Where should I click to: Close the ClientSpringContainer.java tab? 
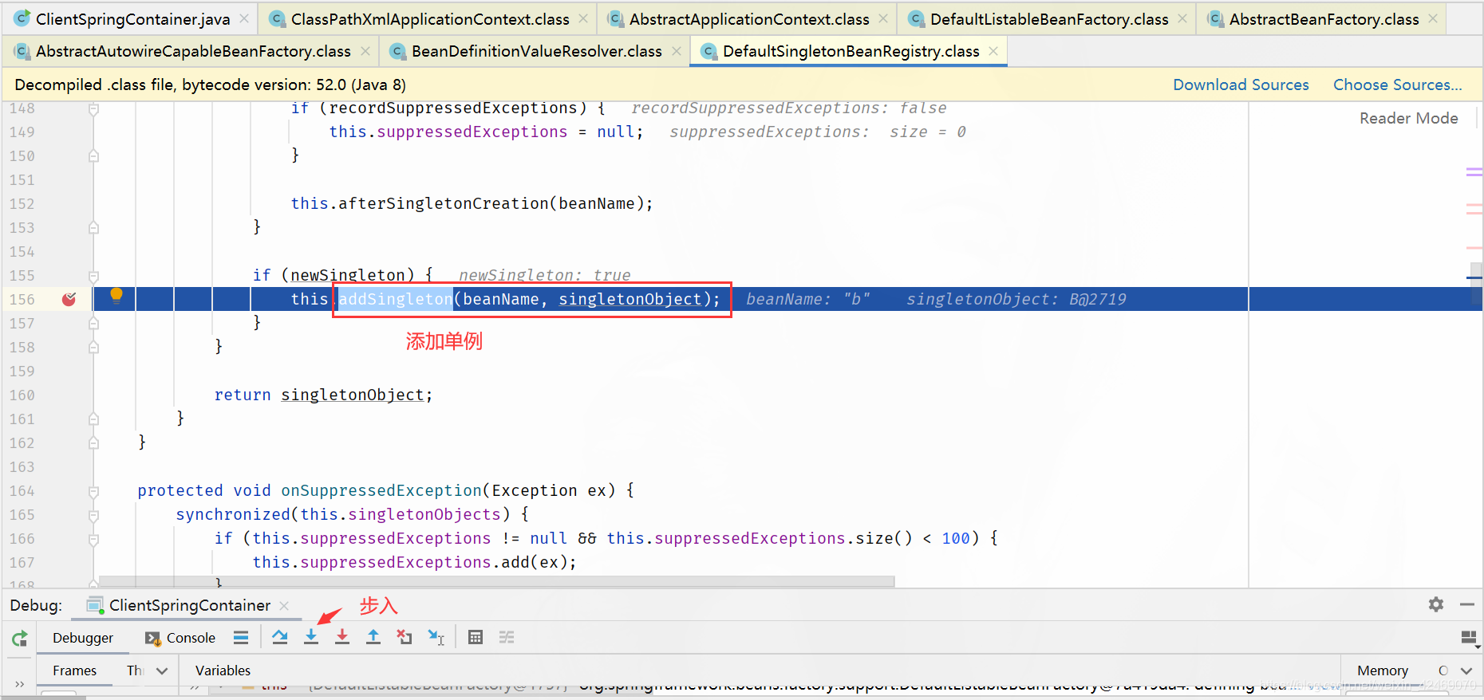coord(244,18)
